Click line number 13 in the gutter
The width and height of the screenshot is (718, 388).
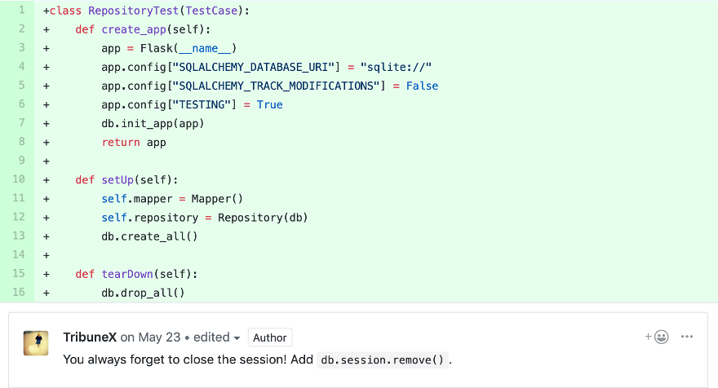coord(20,236)
